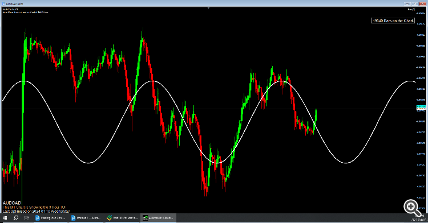Image resolution: width=428 pixels, height=223 pixels.
Task: Open the Windows Start menu
Action: [x=5, y=218]
